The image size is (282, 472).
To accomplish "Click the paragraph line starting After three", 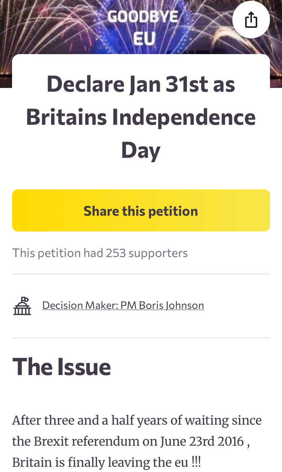I will point(137,420).
